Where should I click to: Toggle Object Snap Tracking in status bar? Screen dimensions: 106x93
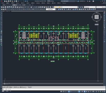coord(77,91)
